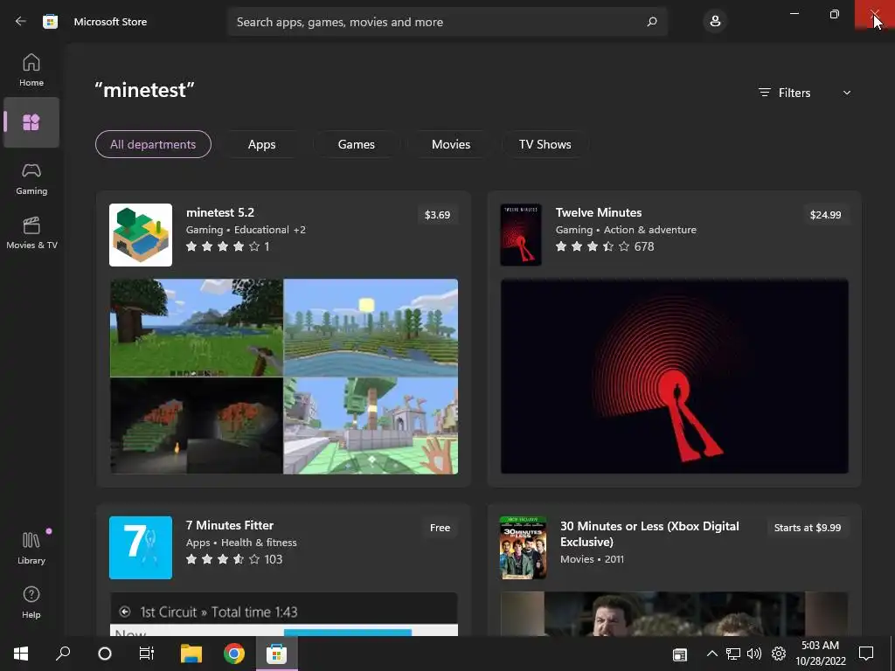Open the 7 Minutes Fitter title link

[x=230, y=525]
